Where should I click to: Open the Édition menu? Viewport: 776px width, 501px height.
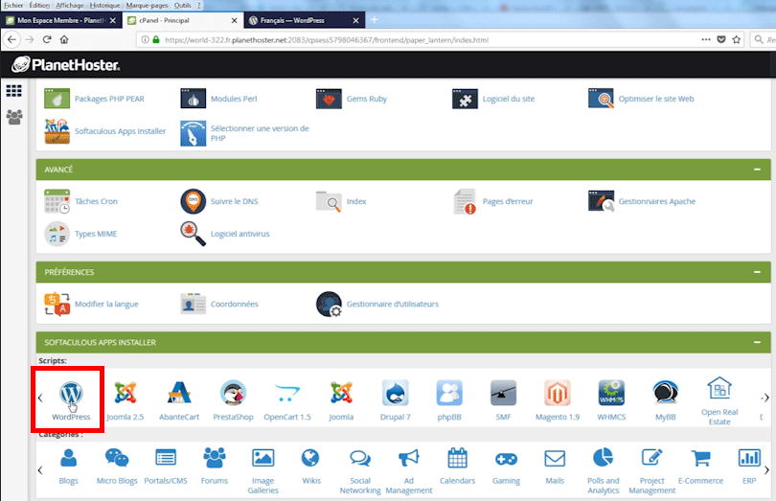click(39, 5)
